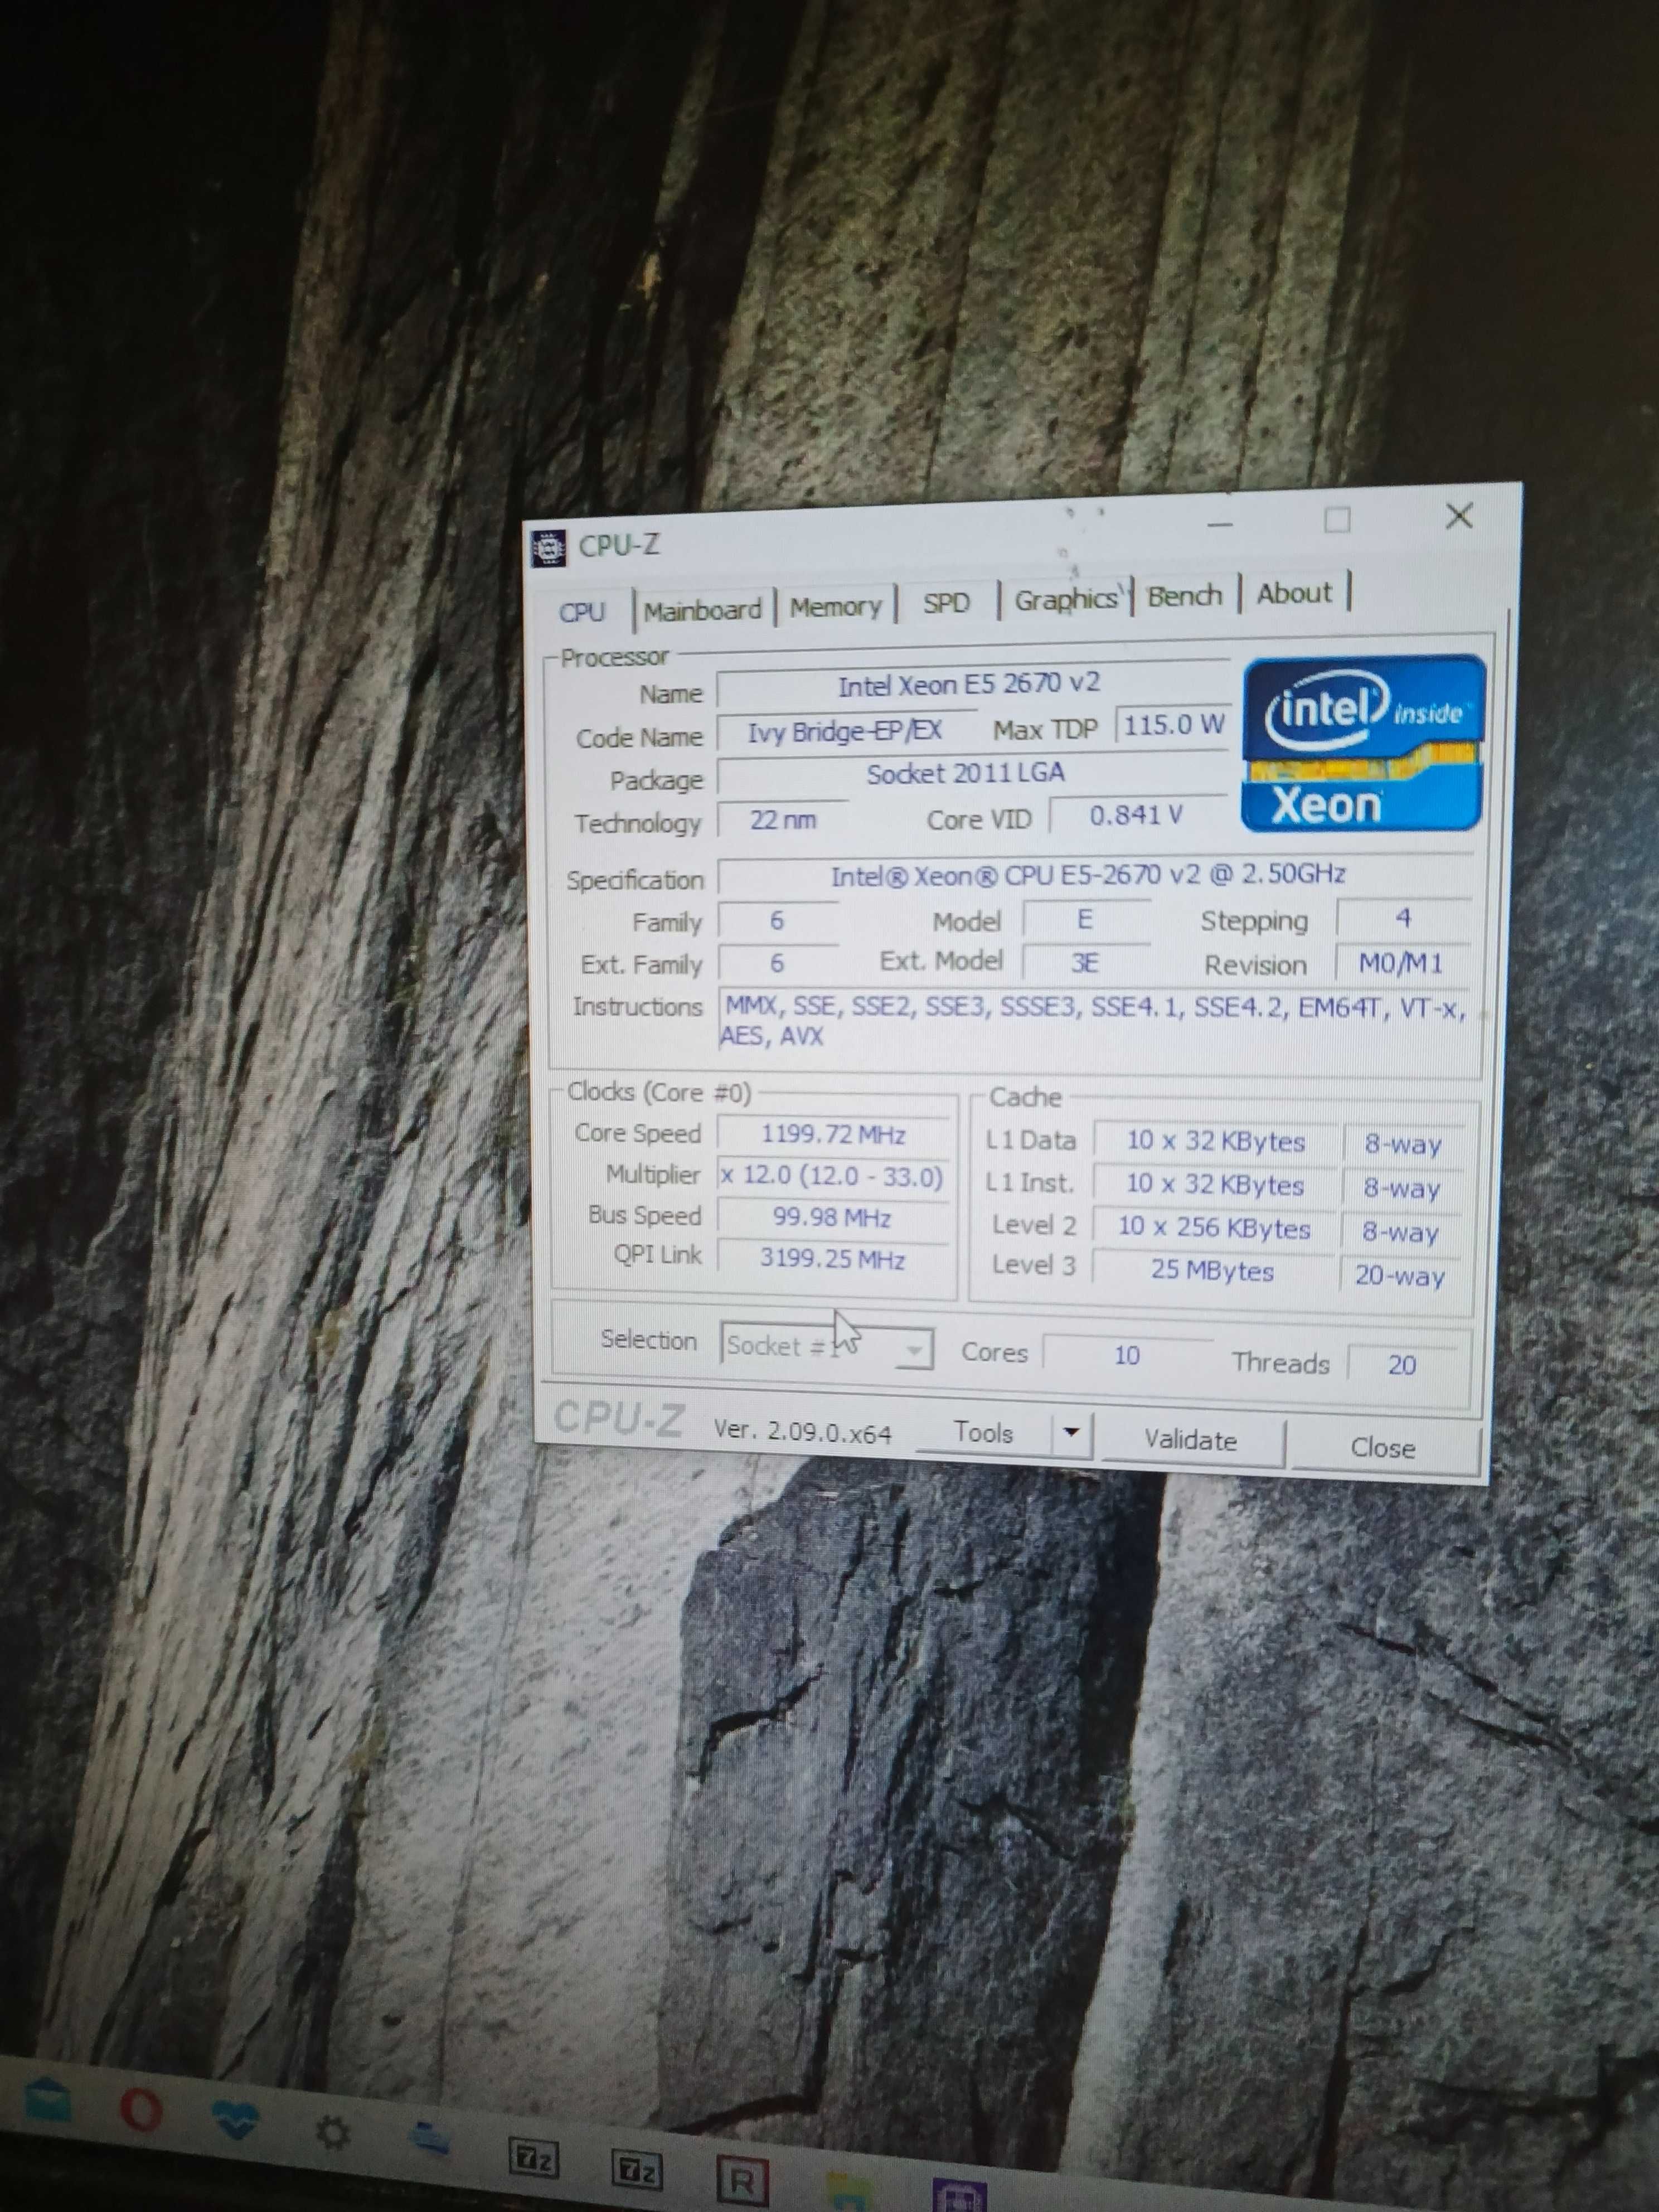This screenshot has width=1659, height=2212.
Task: Click the Core Speed value 1199.72 MHz
Action: (x=833, y=1134)
